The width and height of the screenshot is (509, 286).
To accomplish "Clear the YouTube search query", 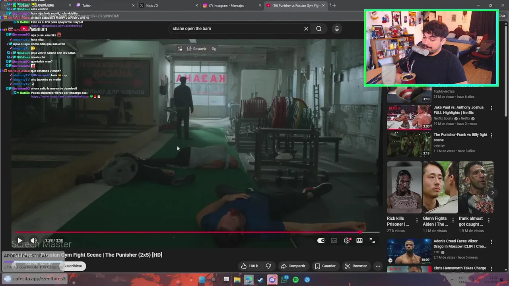I will (x=306, y=29).
